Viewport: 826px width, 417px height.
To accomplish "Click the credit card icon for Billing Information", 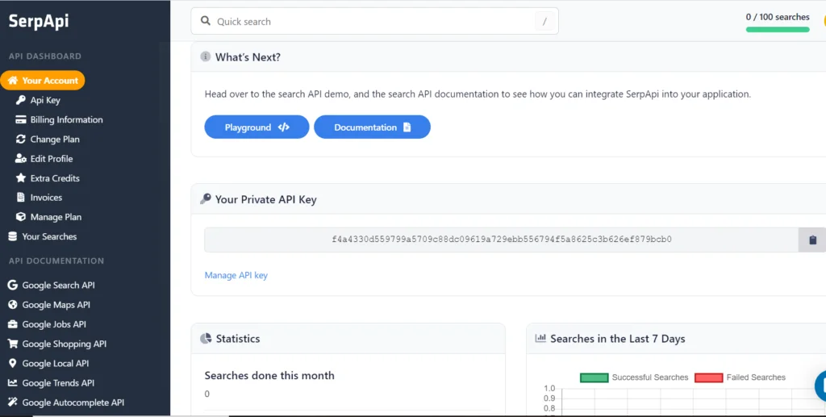I will pyautogui.click(x=21, y=120).
